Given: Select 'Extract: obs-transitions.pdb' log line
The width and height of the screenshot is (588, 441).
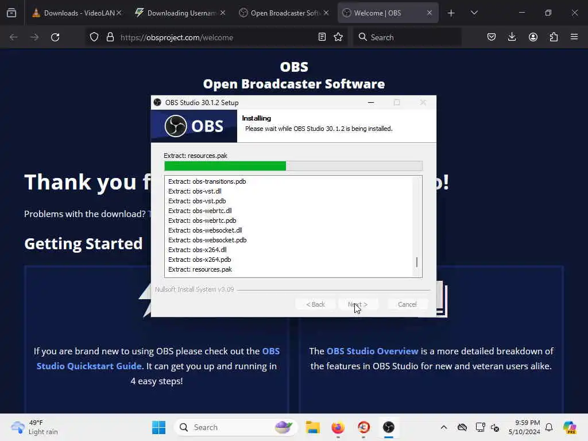Looking at the screenshot, I should click(x=207, y=181).
